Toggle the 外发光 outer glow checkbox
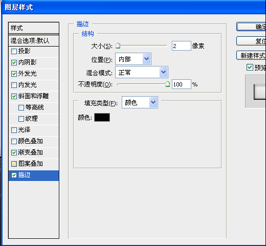 coord(14,74)
